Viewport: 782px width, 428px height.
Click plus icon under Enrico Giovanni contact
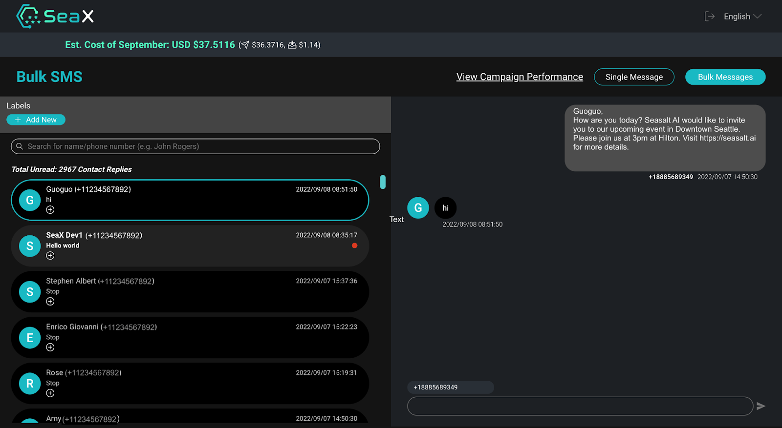coord(50,347)
